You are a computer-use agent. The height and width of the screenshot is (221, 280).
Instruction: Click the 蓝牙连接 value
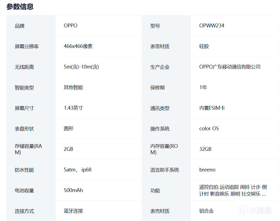click(x=74, y=211)
